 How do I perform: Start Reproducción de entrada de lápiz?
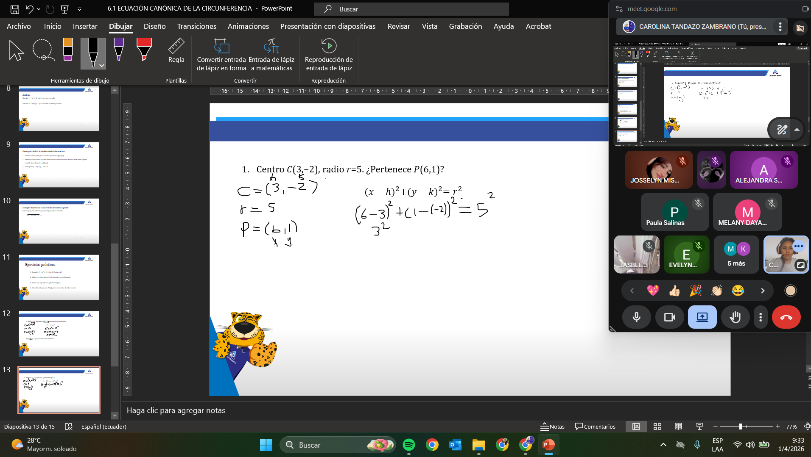pos(329,55)
